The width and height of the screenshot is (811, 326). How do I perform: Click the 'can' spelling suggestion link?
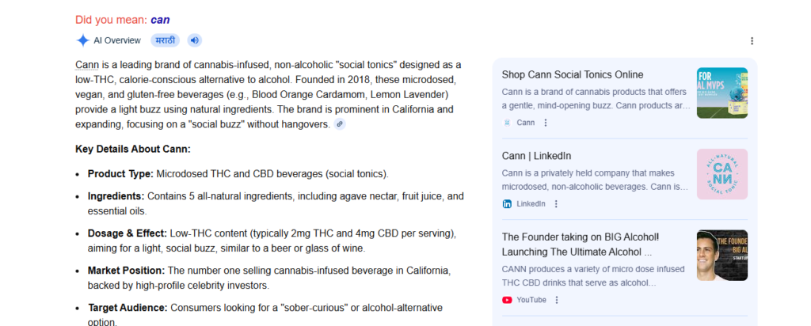pyautogui.click(x=160, y=20)
